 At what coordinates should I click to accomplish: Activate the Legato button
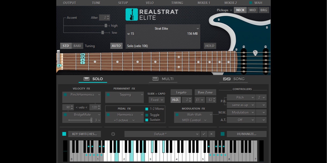(181, 92)
